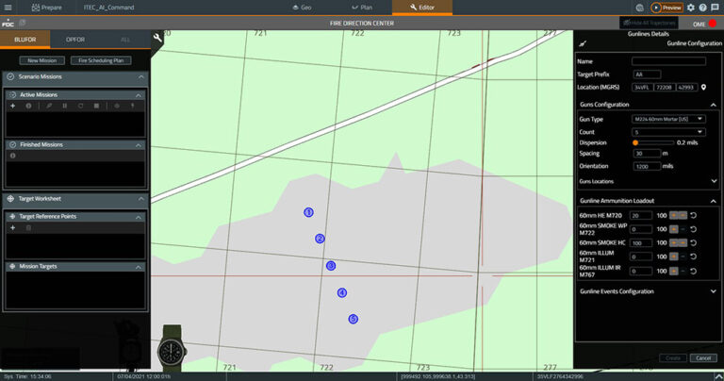Add a target reference point with plus
The height and width of the screenshot is (381, 724).
pos(12,227)
